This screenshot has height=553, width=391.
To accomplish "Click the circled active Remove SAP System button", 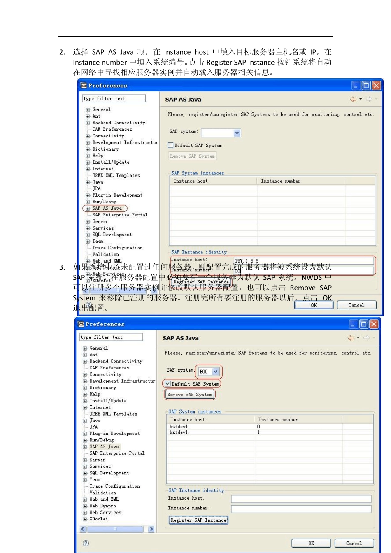I will 190,394.
